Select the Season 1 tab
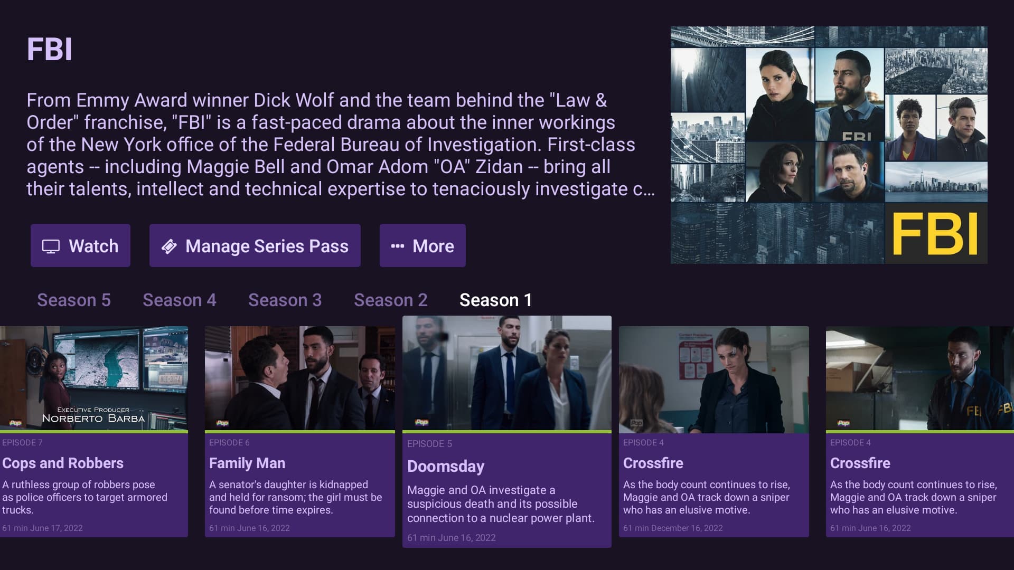 click(496, 300)
